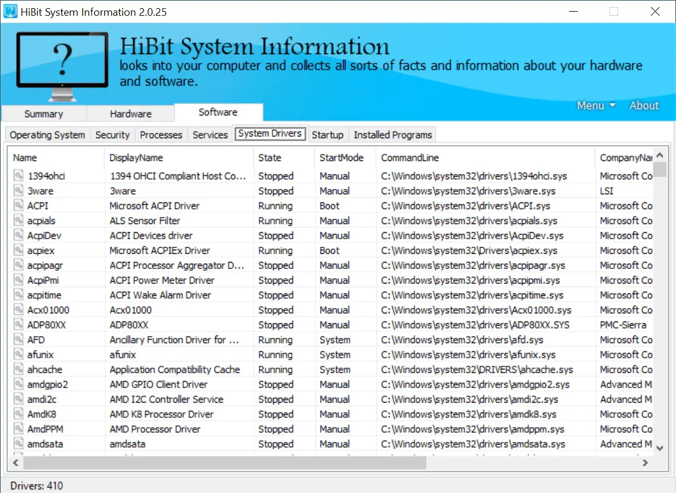This screenshot has height=493, width=676.
Task: Click the driver icon beside AmdPPM
Action: coord(19,428)
